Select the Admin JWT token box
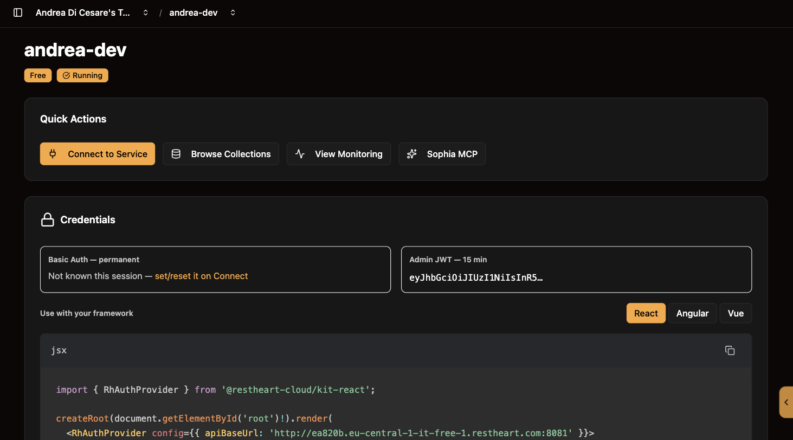The width and height of the screenshot is (793, 440). coord(576,269)
